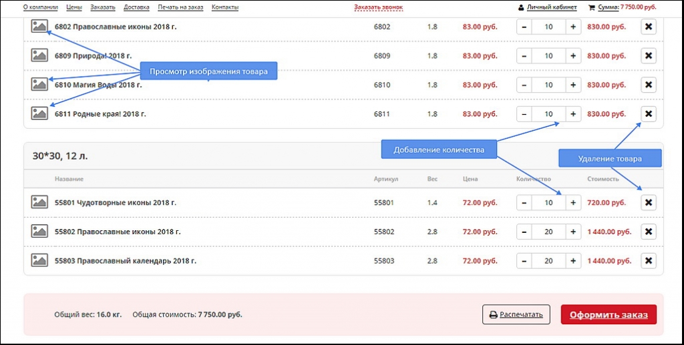Increase quantity for 55802 Православные иконы
This screenshot has width=684, height=345.
572,232
